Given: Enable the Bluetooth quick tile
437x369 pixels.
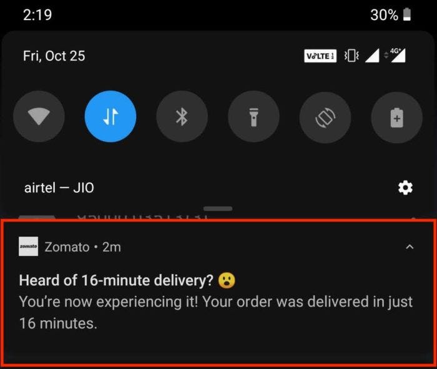Looking at the screenshot, I should [182, 116].
